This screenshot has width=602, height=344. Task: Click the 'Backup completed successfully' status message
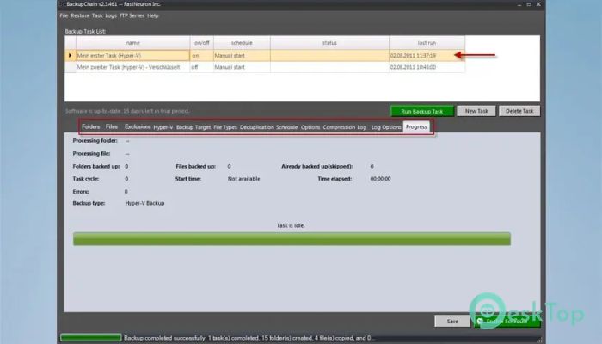(249, 338)
